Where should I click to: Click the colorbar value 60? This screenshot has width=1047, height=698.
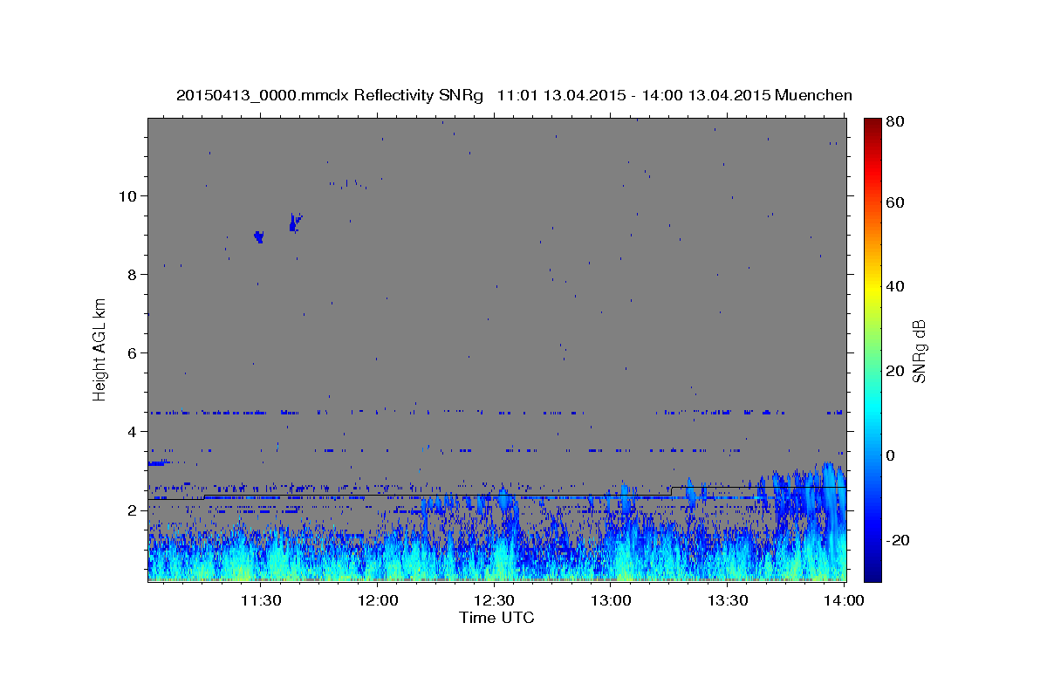tap(895, 202)
